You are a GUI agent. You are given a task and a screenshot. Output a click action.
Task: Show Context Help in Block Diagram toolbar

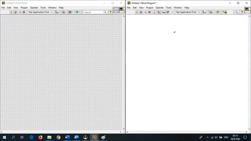click(x=242, y=12)
